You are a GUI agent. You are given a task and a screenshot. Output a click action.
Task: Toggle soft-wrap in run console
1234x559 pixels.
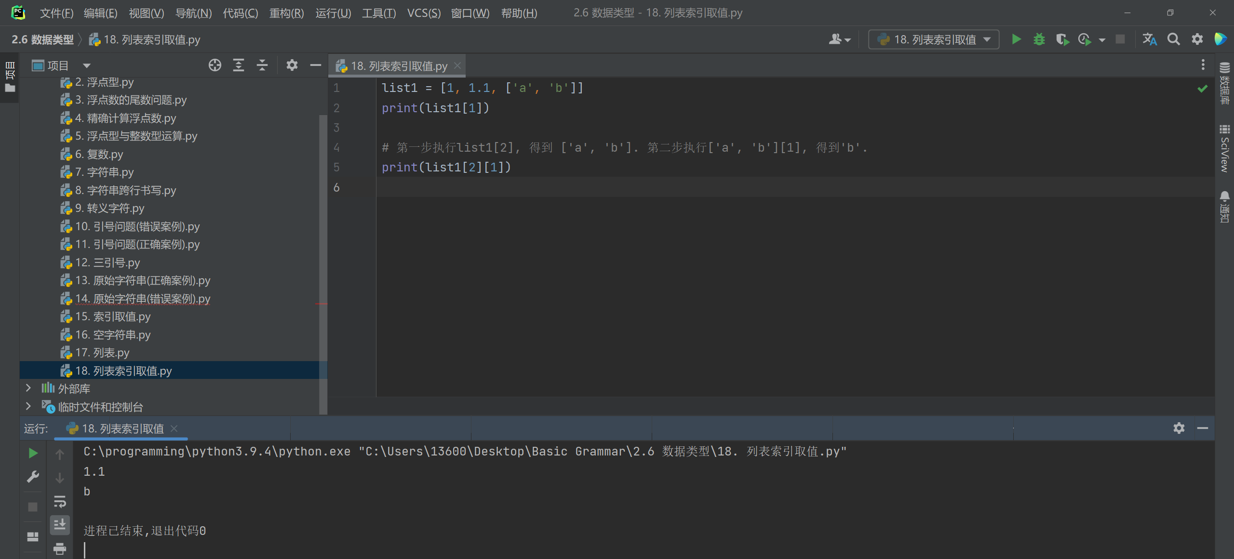60,501
